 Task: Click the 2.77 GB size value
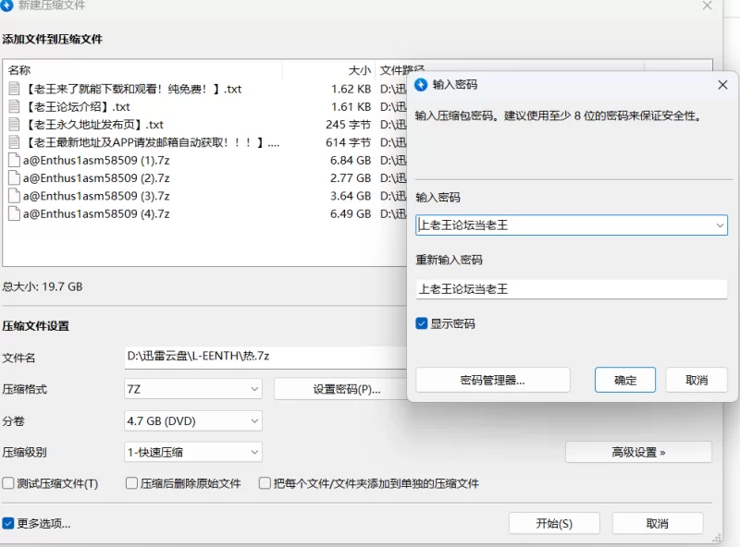tap(351, 177)
